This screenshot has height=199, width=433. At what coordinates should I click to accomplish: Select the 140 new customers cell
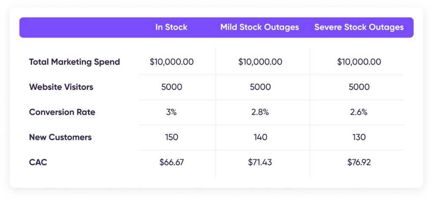[260, 137]
